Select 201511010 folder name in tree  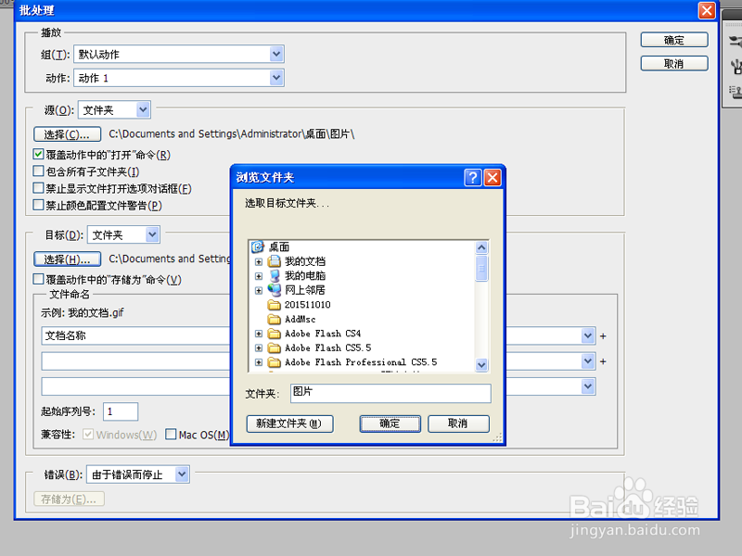pos(308,305)
